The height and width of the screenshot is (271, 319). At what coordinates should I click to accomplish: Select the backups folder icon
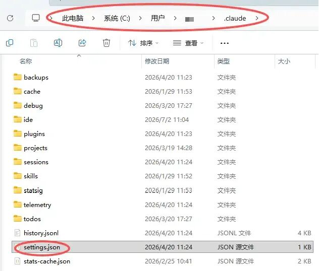point(18,77)
